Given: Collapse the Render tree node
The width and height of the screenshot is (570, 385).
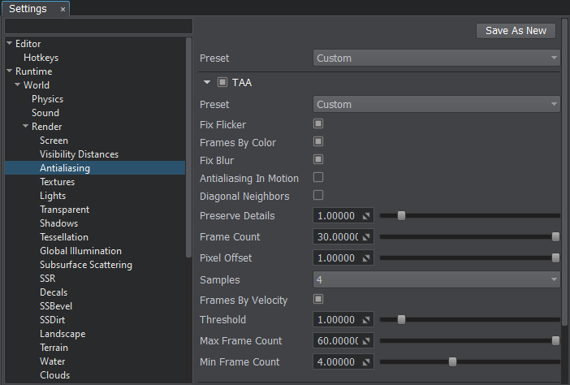Looking at the screenshot, I should (25, 127).
